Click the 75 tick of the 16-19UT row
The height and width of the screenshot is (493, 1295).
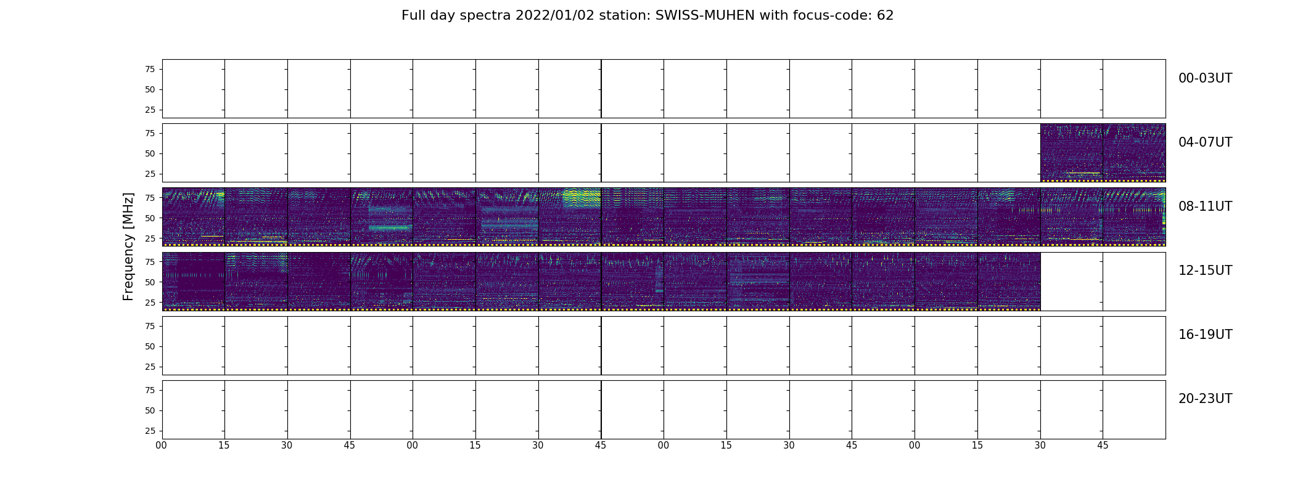pos(150,326)
